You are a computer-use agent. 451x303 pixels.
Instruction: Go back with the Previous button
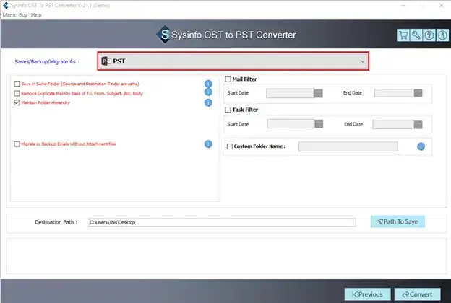tap(368, 294)
